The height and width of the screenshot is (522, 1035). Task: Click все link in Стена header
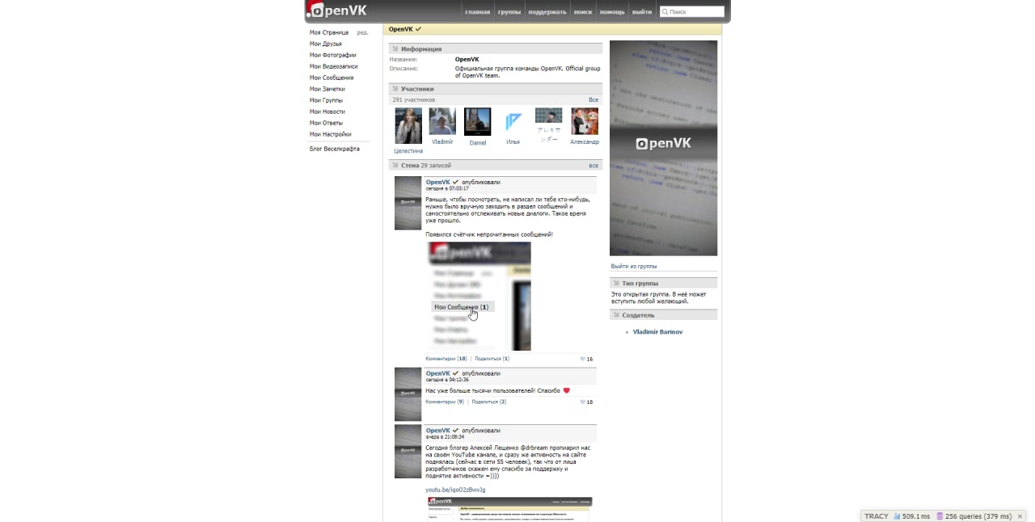tap(594, 165)
